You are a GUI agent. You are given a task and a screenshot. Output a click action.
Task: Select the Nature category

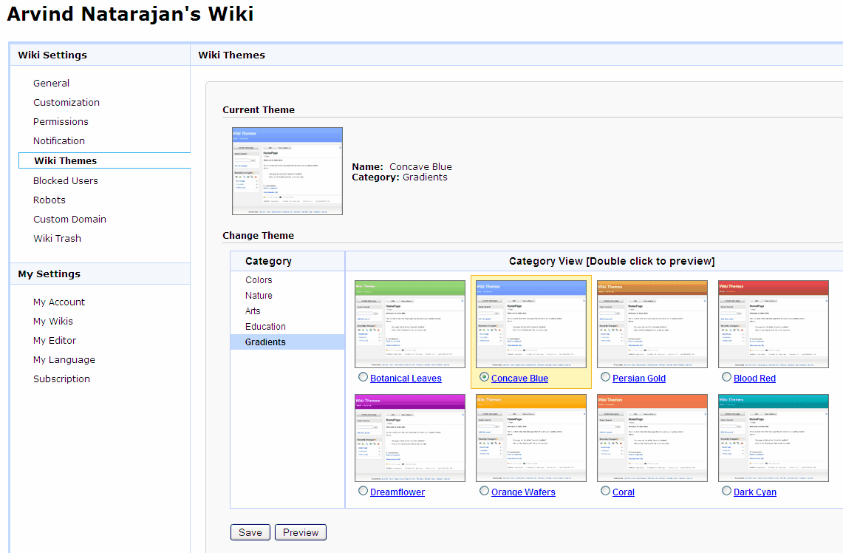pos(259,296)
